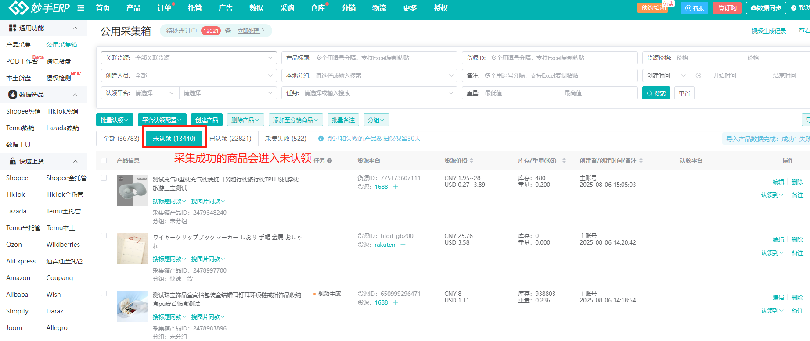This screenshot has width=810, height=341.
Task: Check the select-all checkbox in table header
Action: tap(104, 160)
